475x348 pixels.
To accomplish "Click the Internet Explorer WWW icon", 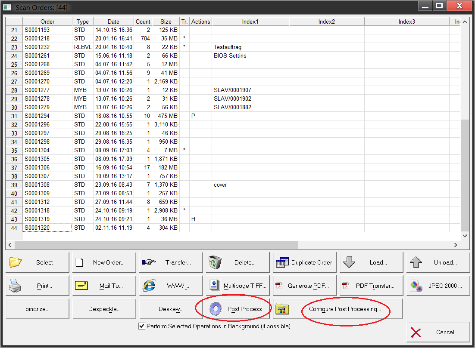I will (x=149, y=286).
